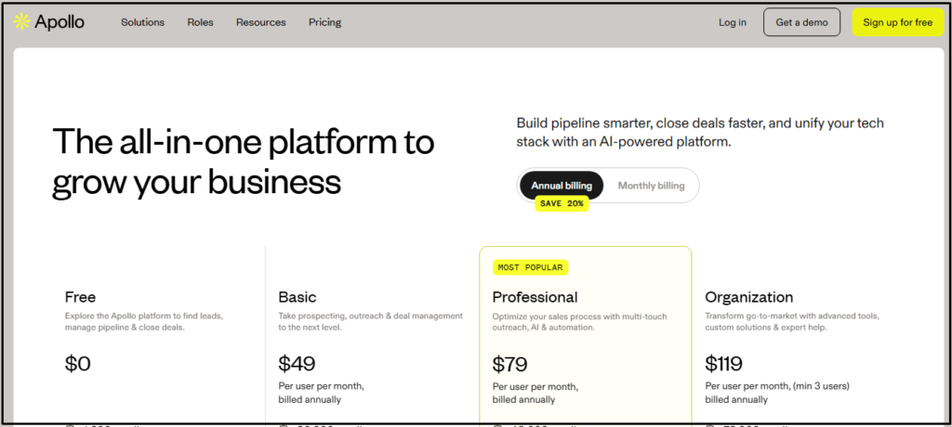The image size is (952, 427).
Task: Click the $0 price on Free plan
Action: [x=78, y=363]
